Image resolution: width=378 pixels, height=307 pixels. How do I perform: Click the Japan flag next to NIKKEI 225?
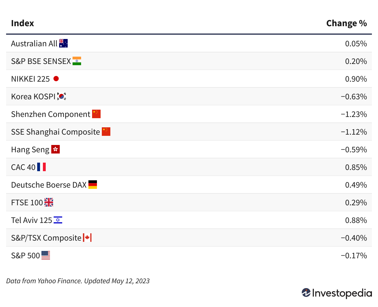tap(56, 79)
